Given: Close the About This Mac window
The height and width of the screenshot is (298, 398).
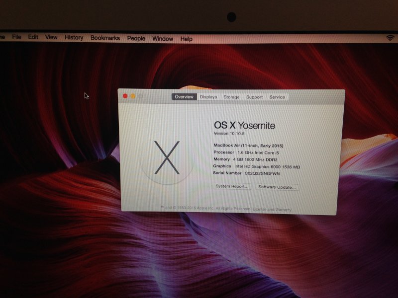Looking at the screenshot, I should pyautogui.click(x=125, y=96).
